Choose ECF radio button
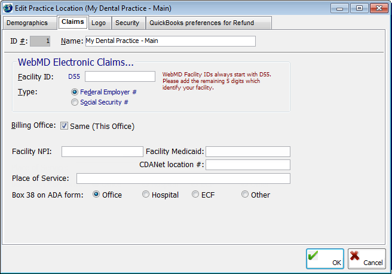392x274 pixels. [195, 195]
